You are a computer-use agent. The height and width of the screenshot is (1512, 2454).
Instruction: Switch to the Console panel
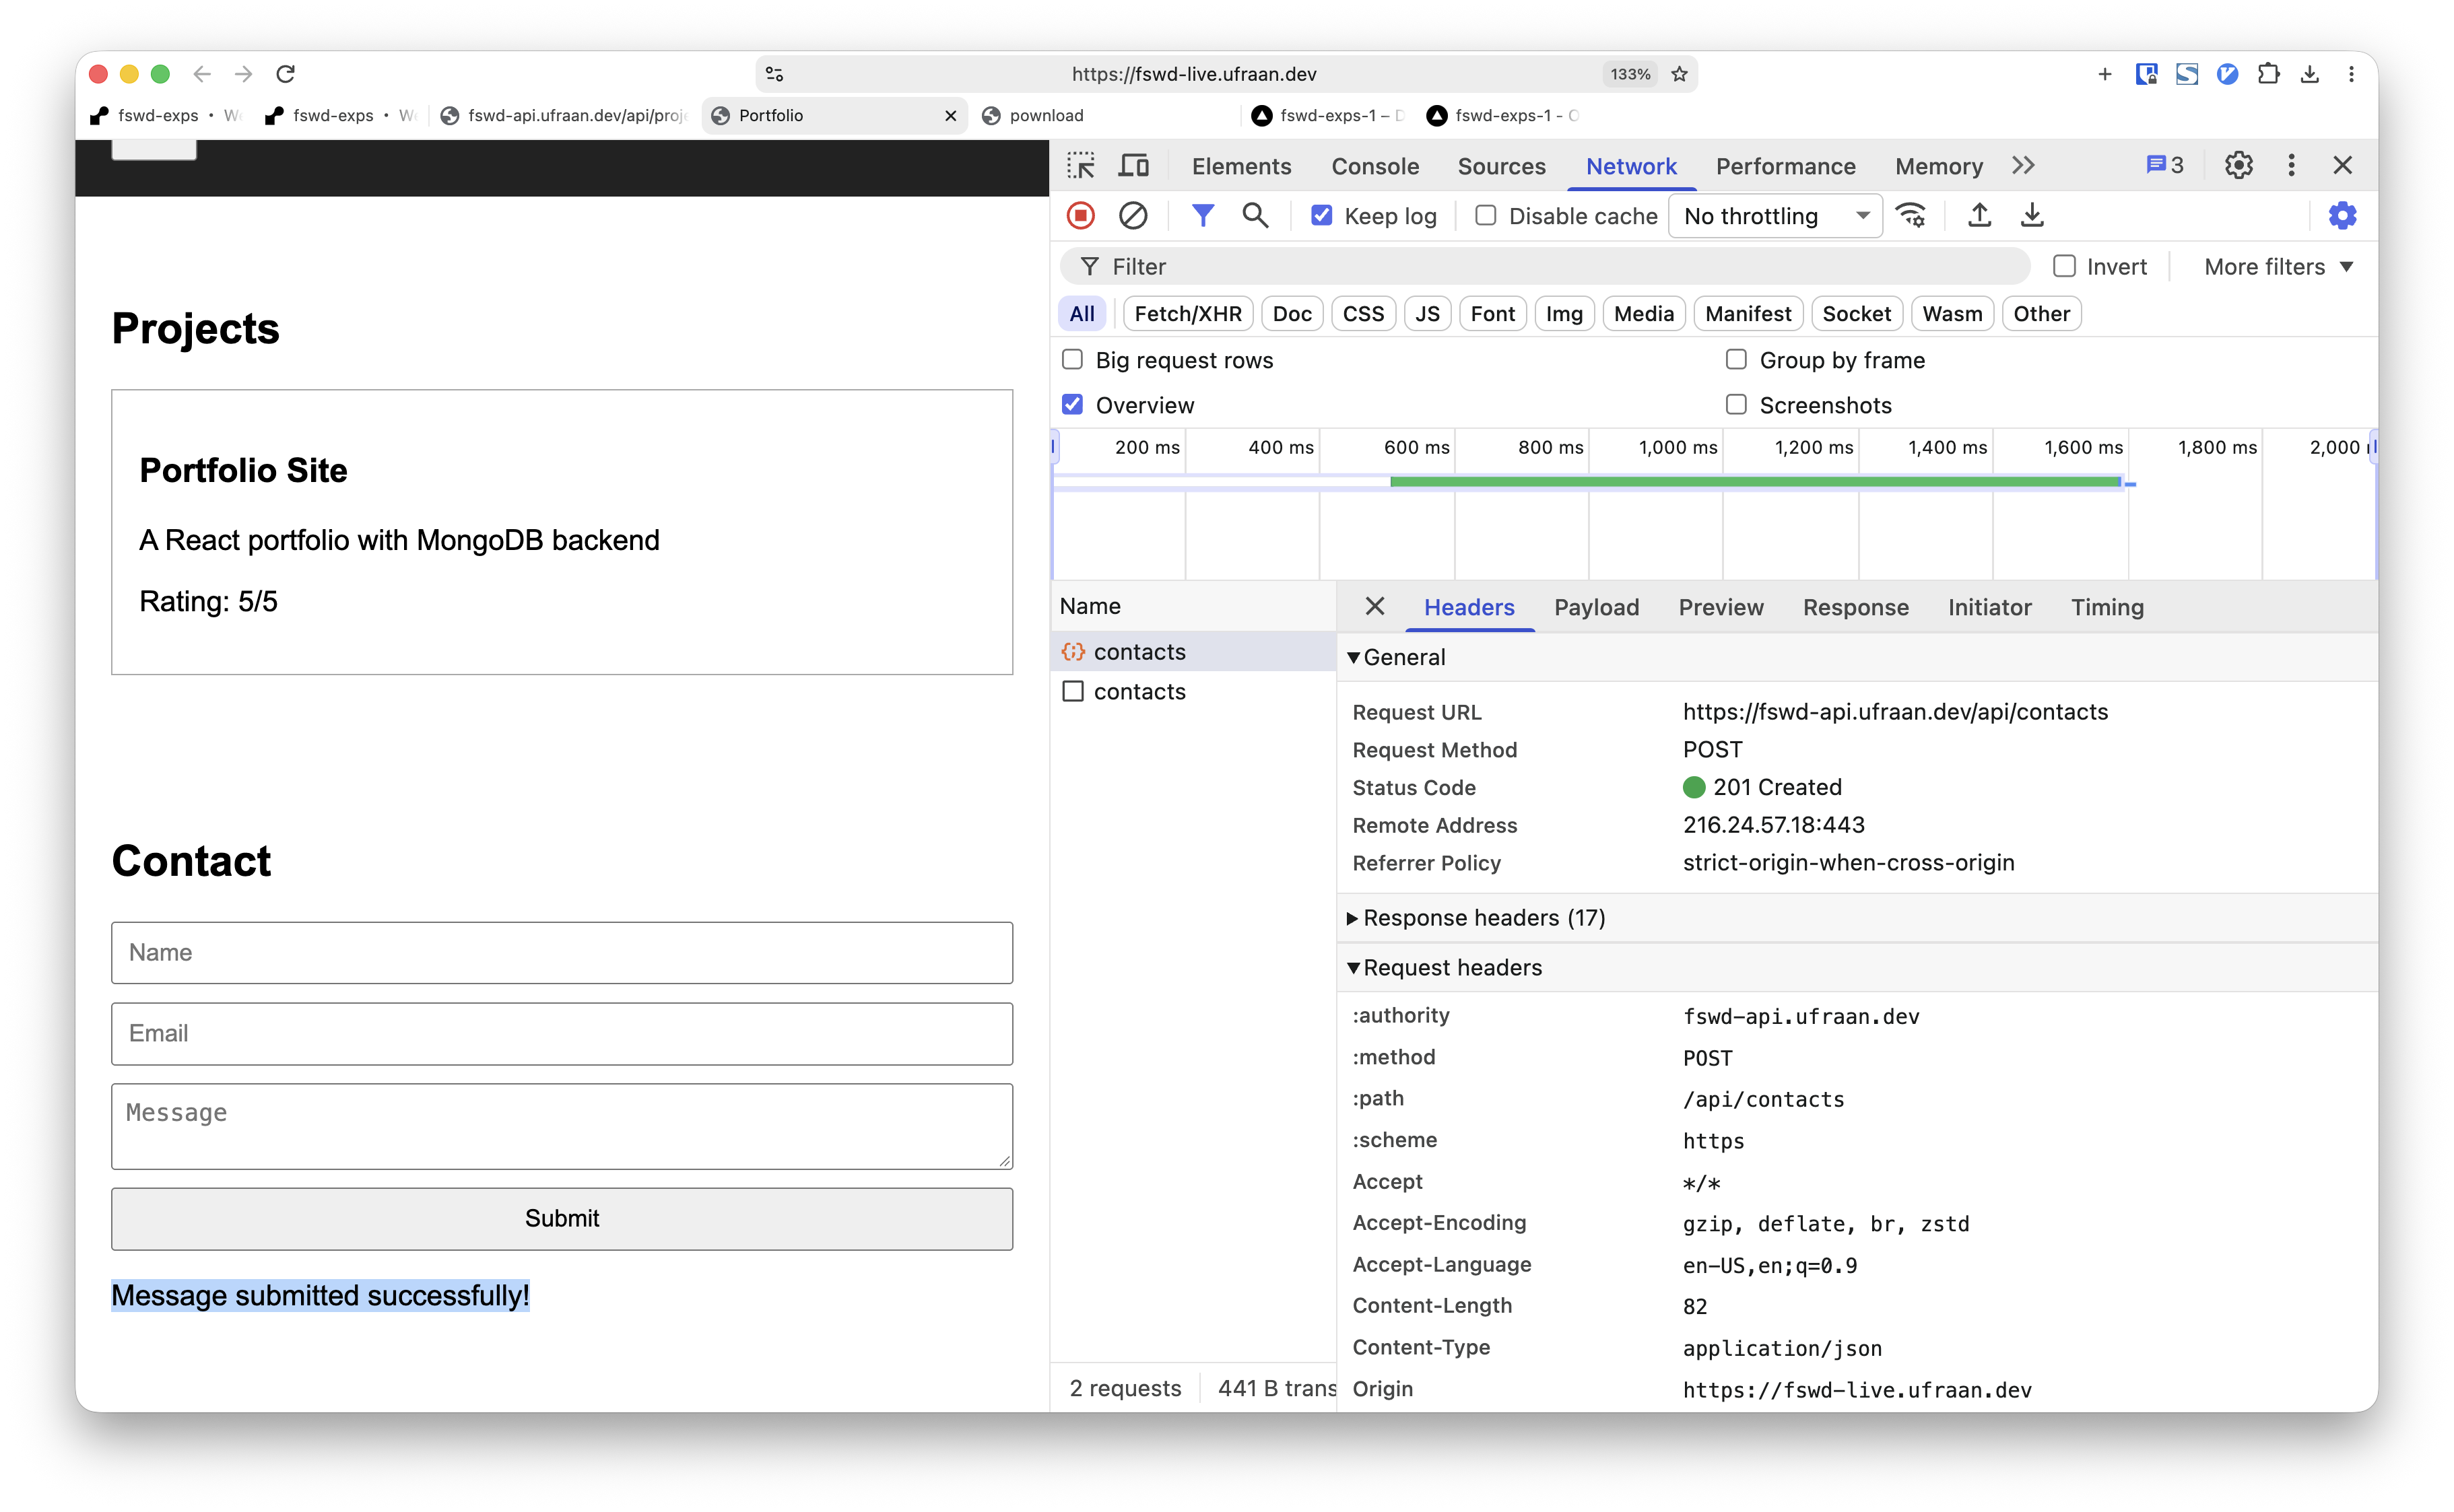pyautogui.click(x=1374, y=166)
